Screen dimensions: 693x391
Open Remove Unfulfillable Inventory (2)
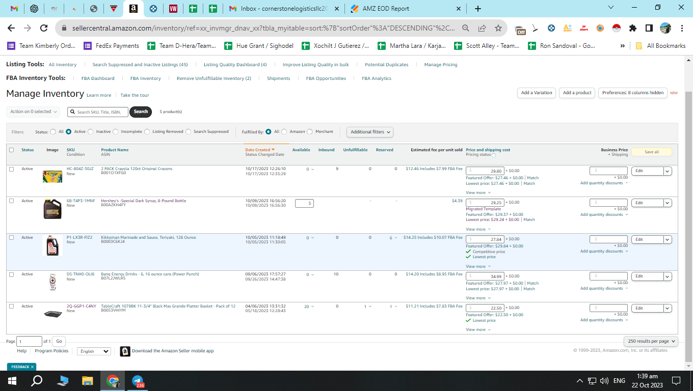coord(214,78)
